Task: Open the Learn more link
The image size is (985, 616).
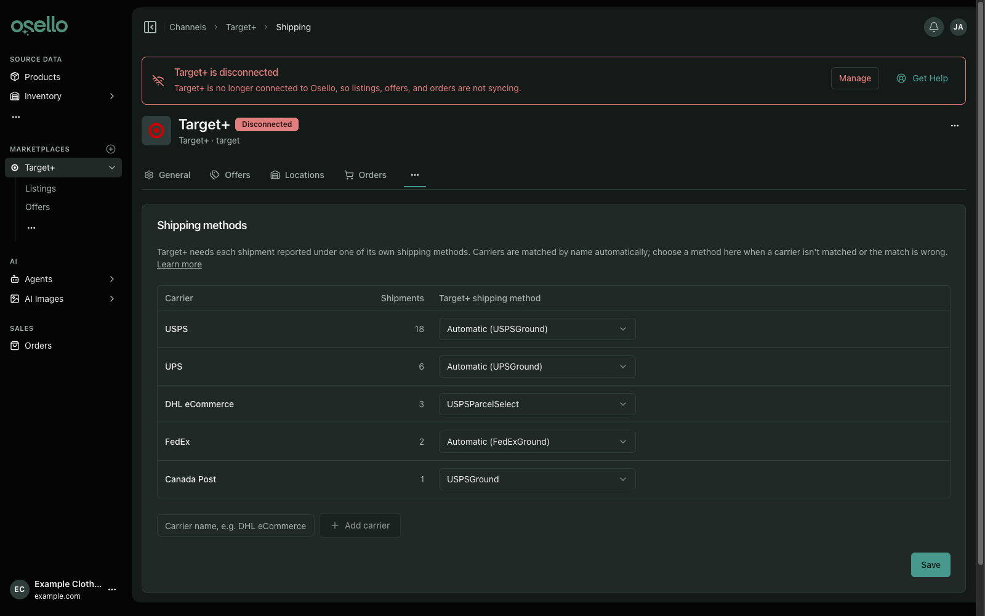Action: (x=179, y=264)
